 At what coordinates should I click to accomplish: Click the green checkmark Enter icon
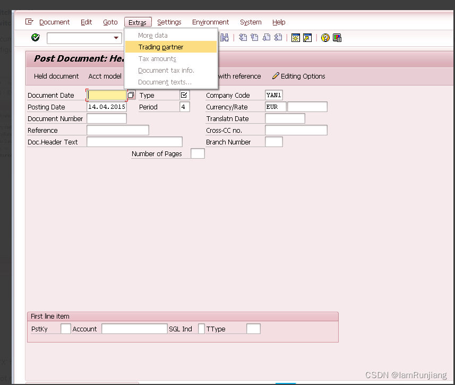36,38
